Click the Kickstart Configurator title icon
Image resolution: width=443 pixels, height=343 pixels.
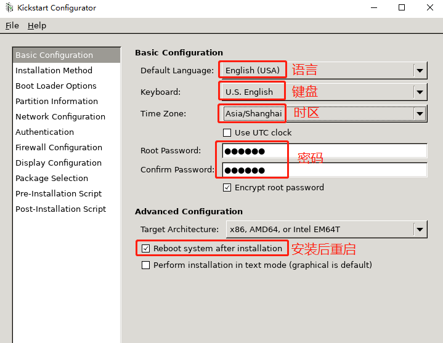click(9, 7)
